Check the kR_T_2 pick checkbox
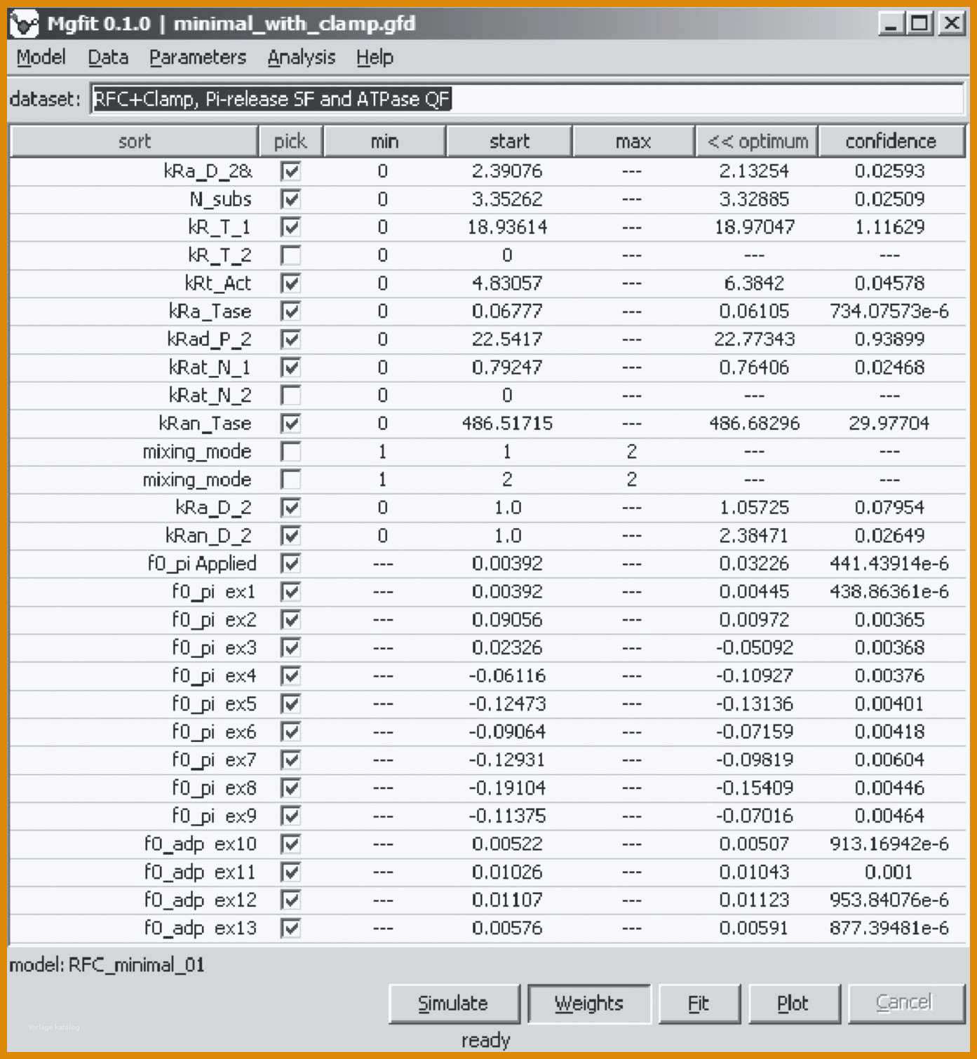Screen dimensions: 977x1059 (290, 255)
